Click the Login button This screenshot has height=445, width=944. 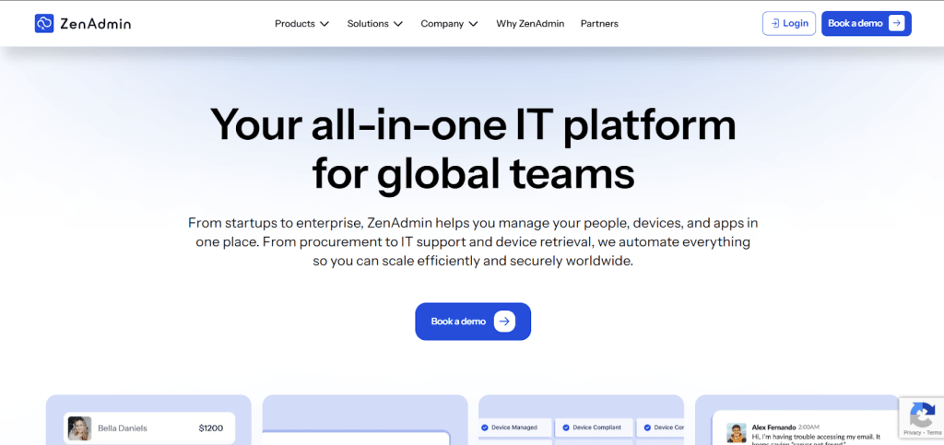(789, 23)
